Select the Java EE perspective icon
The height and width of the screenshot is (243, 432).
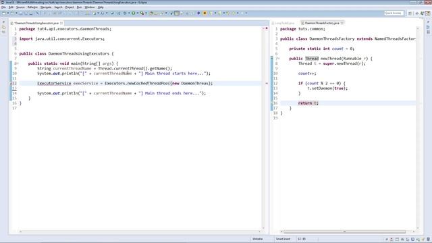[x=427, y=13]
